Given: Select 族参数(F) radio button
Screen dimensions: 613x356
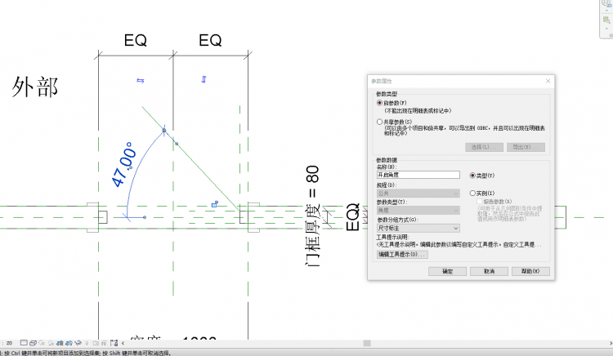Looking at the screenshot, I should pyautogui.click(x=379, y=103).
